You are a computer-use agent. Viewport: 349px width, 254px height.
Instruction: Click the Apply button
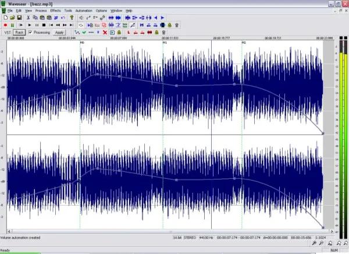coord(59,33)
